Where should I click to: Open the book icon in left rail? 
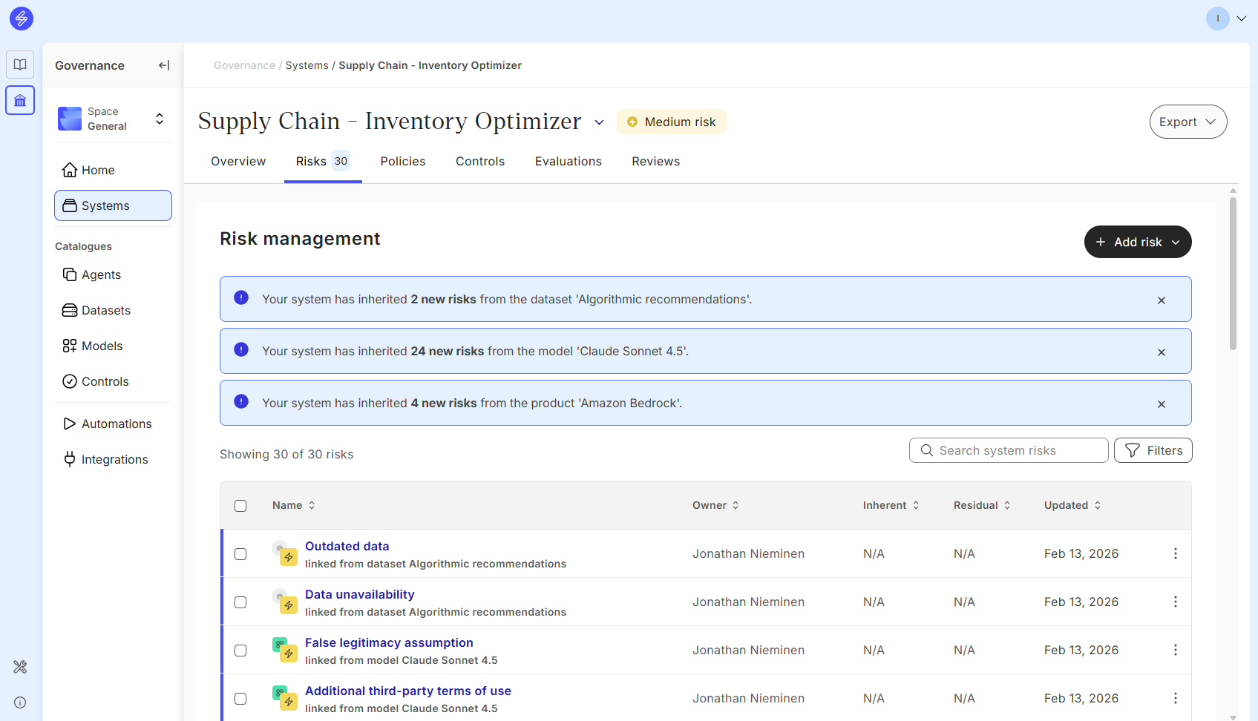20,65
